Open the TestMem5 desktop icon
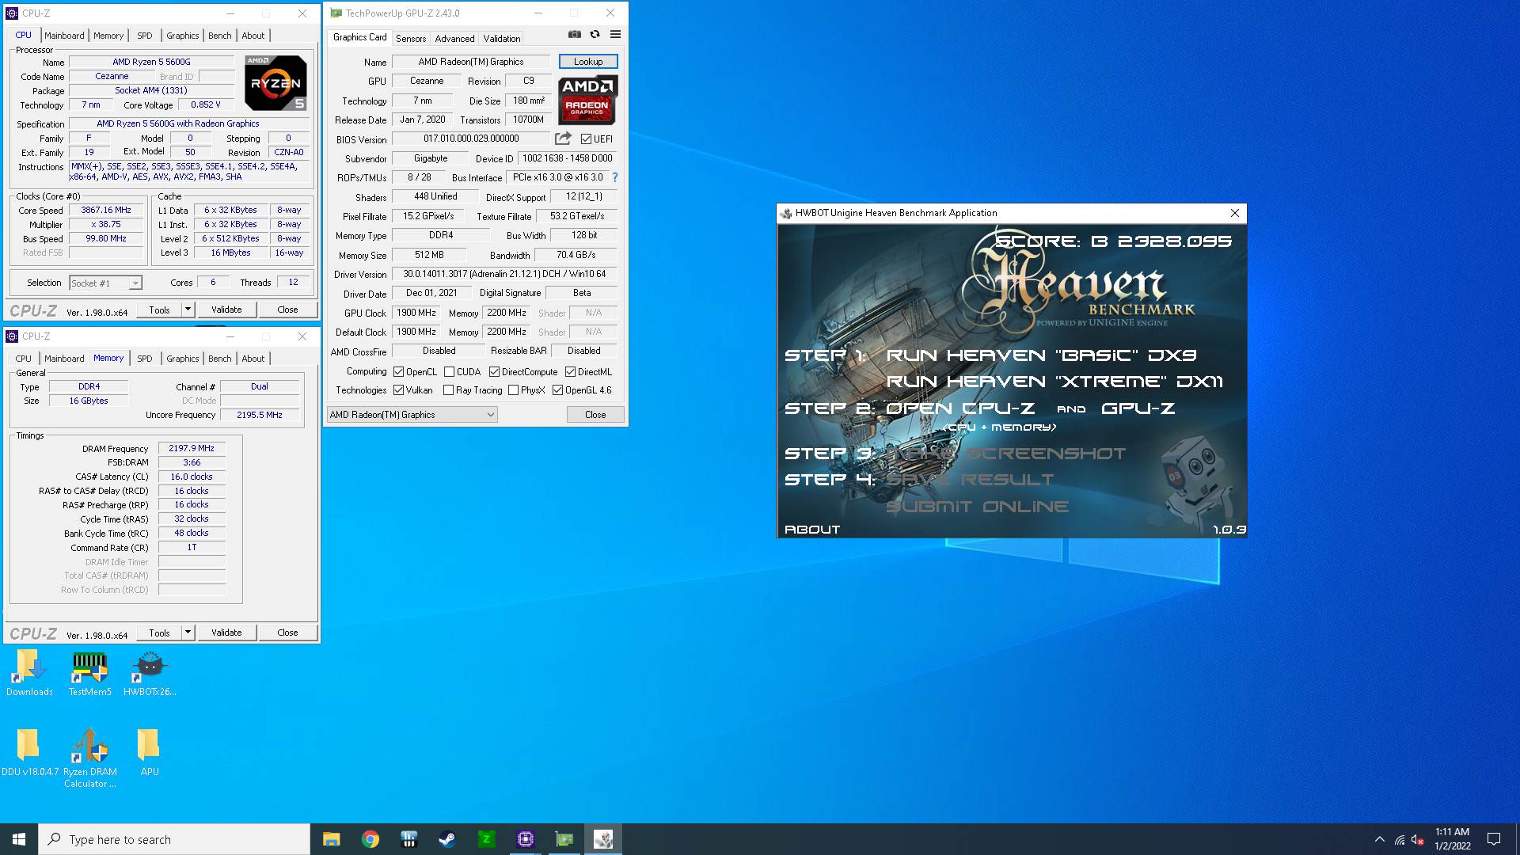Screen dimensions: 1520x855 89,673
